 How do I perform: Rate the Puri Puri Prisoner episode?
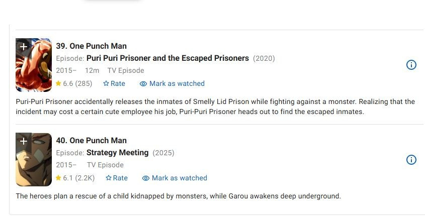click(114, 83)
